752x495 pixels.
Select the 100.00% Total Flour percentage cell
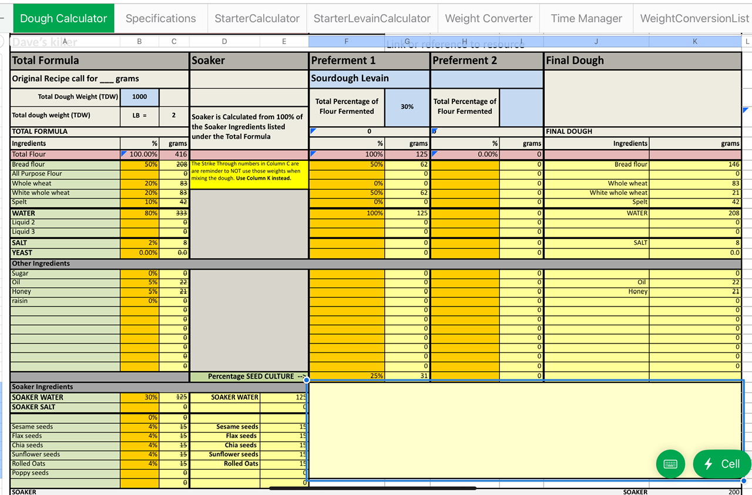click(140, 154)
